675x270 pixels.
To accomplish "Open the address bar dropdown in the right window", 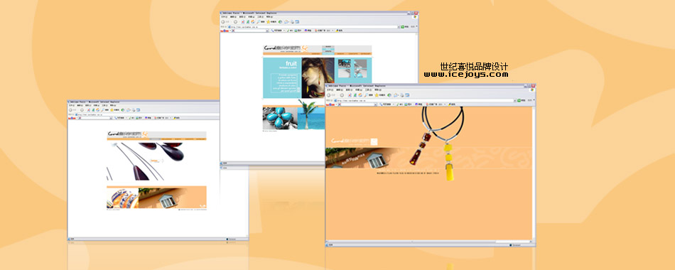I will (515, 100).
